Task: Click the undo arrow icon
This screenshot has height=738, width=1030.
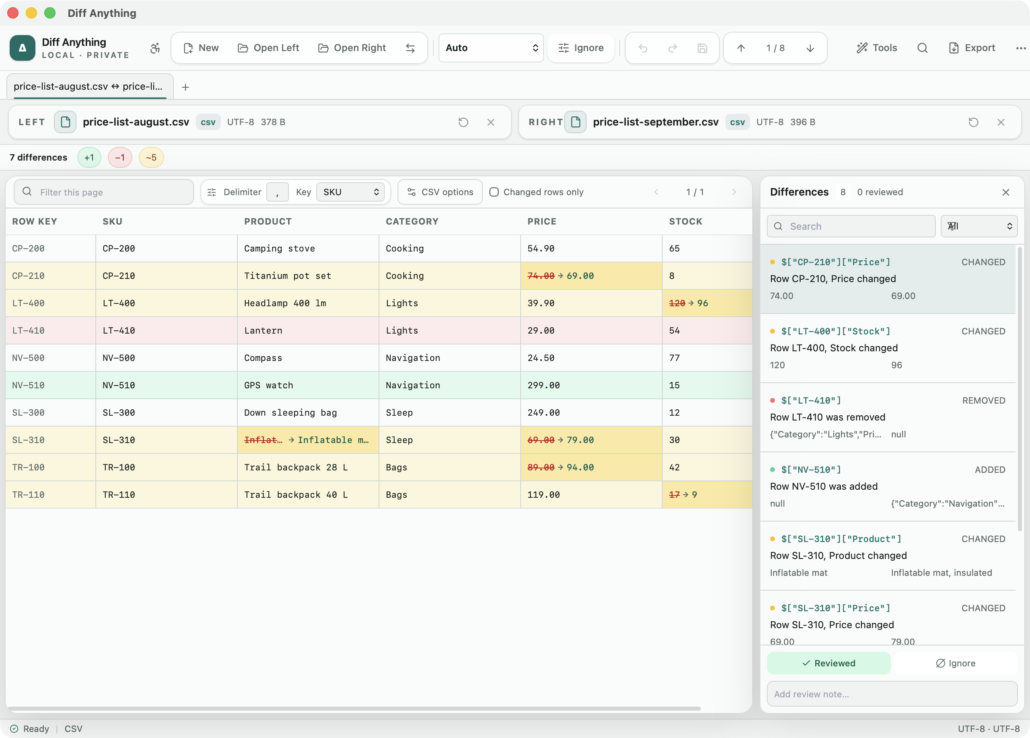Action: coord(643,48)
